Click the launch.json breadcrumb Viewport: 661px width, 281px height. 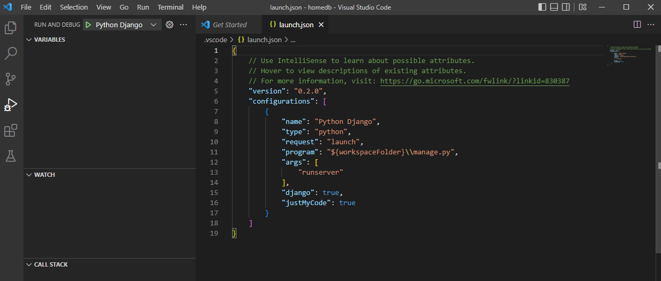pos(264,40)
